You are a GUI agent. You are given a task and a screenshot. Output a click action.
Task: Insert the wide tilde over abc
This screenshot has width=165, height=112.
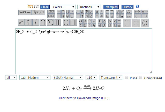[129, 12]
